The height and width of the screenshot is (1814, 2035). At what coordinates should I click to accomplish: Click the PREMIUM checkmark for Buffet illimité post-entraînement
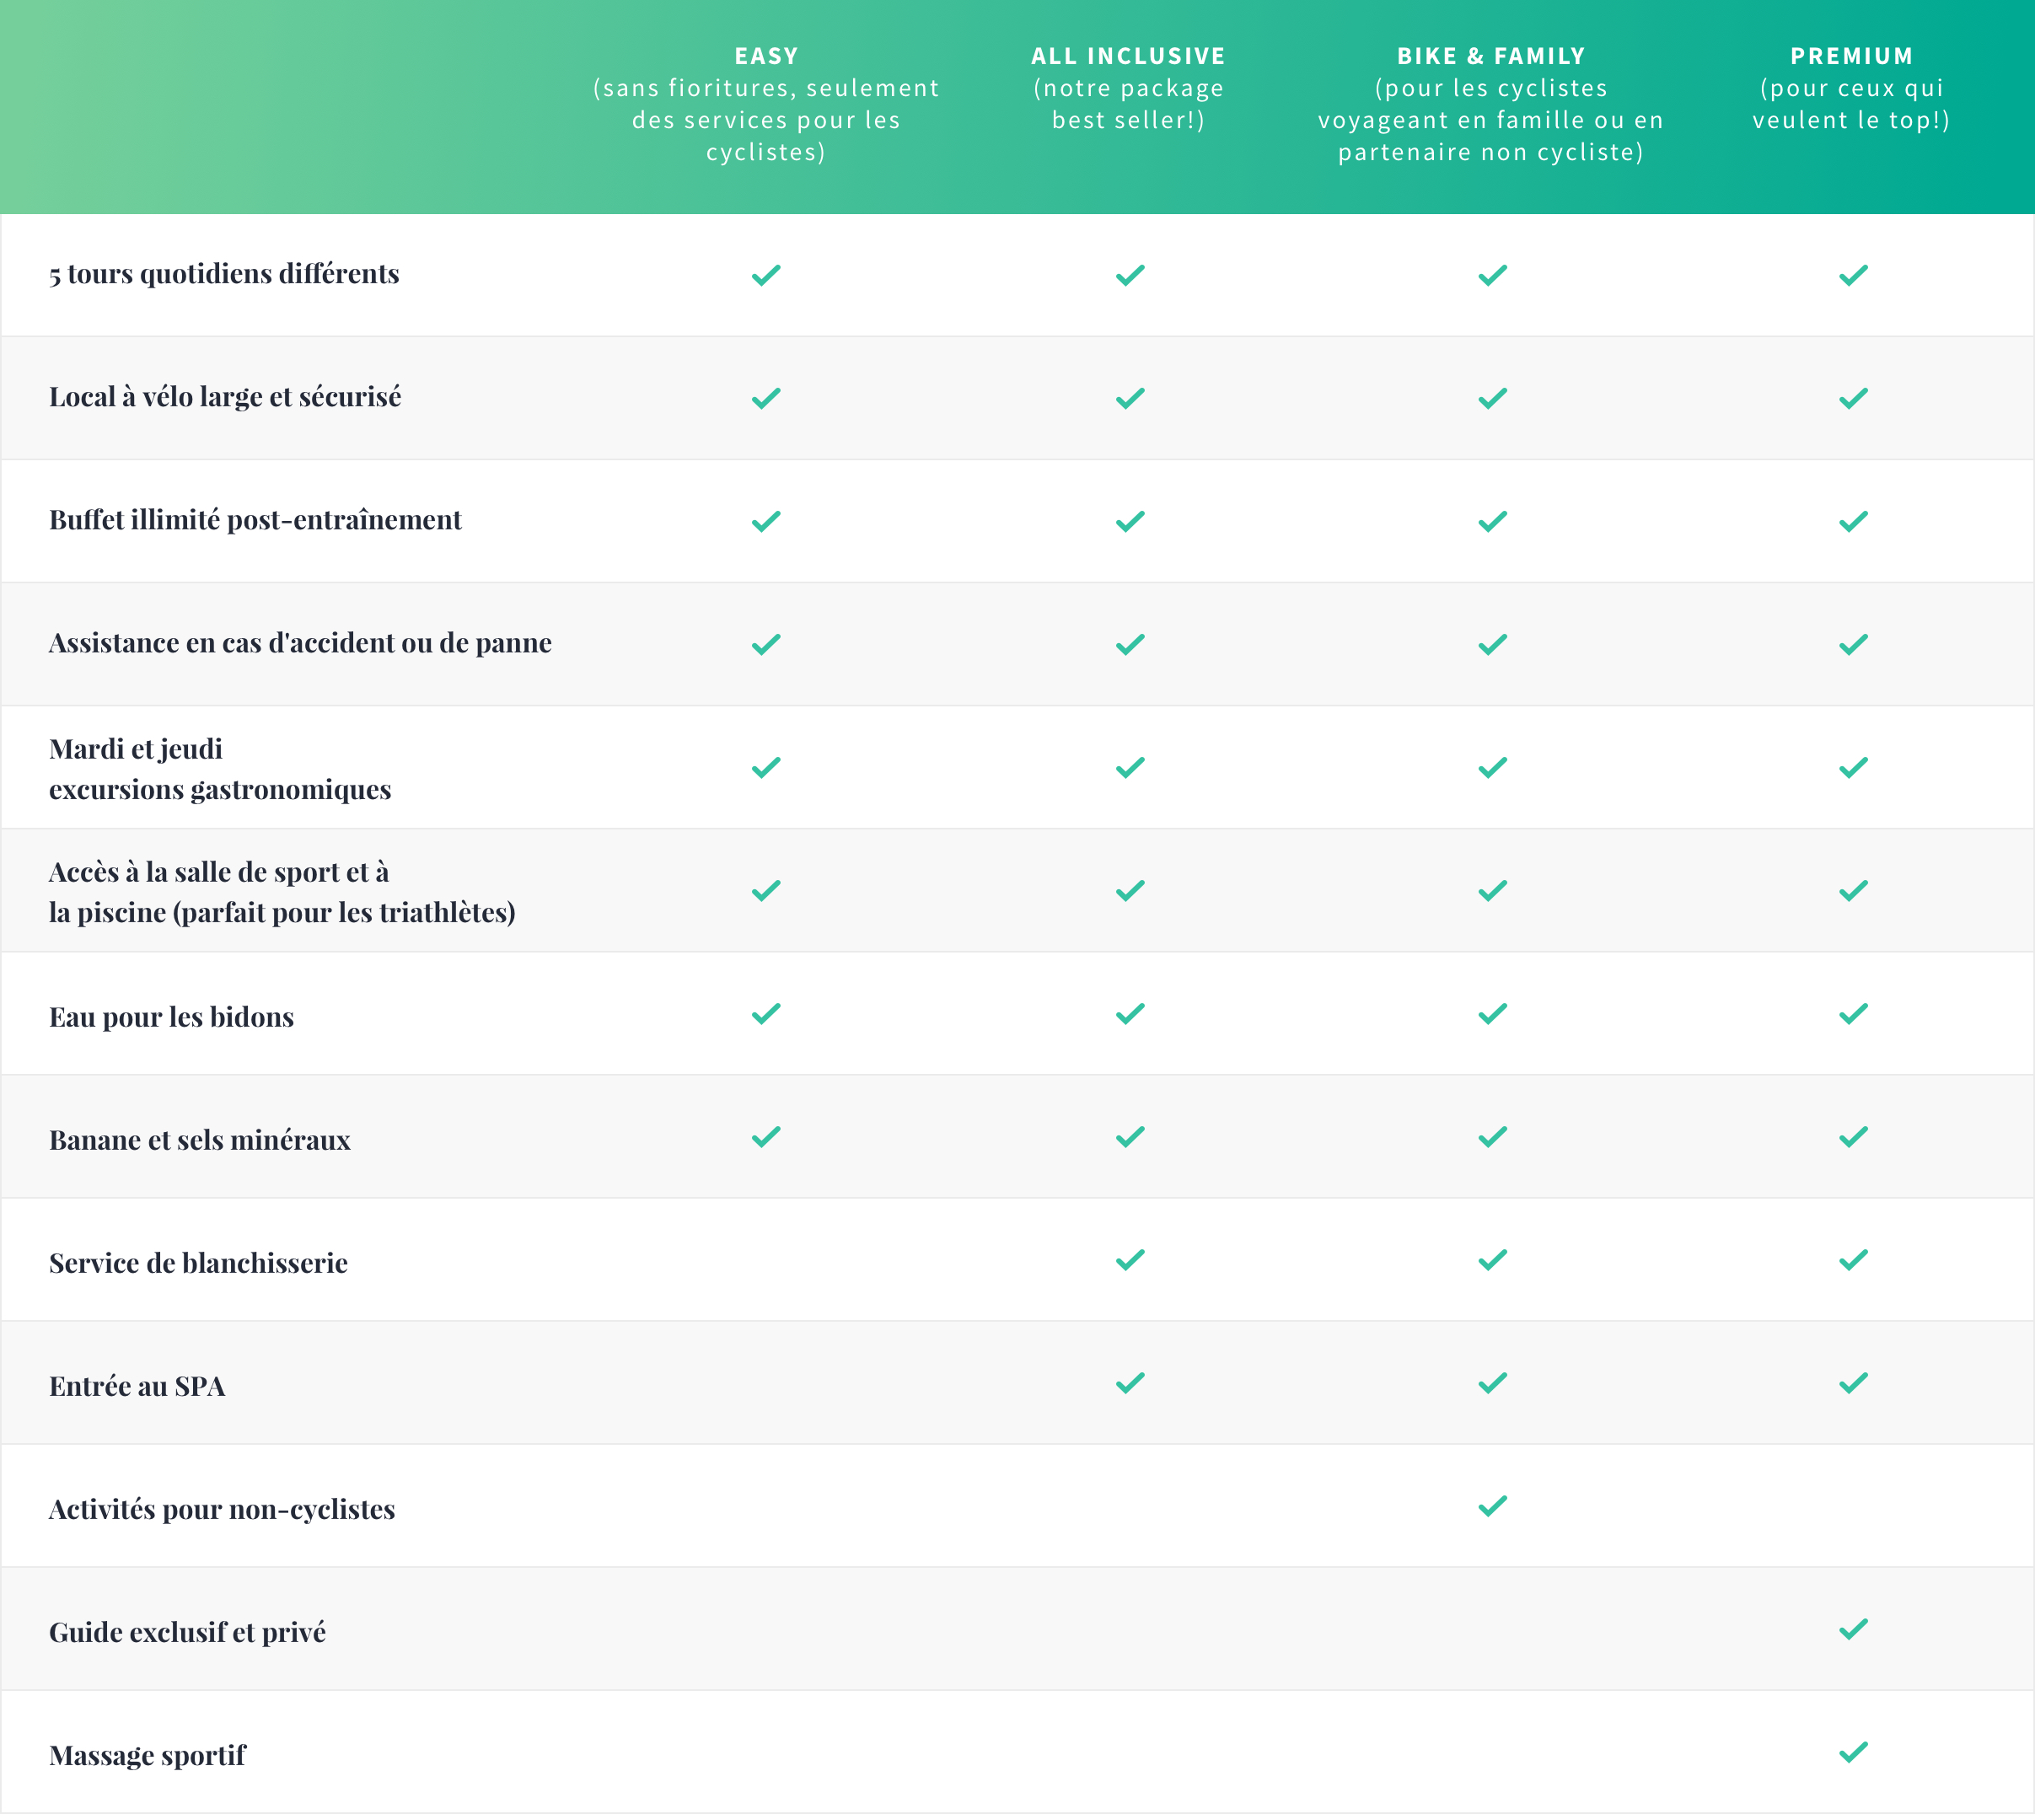(1853, 521)
